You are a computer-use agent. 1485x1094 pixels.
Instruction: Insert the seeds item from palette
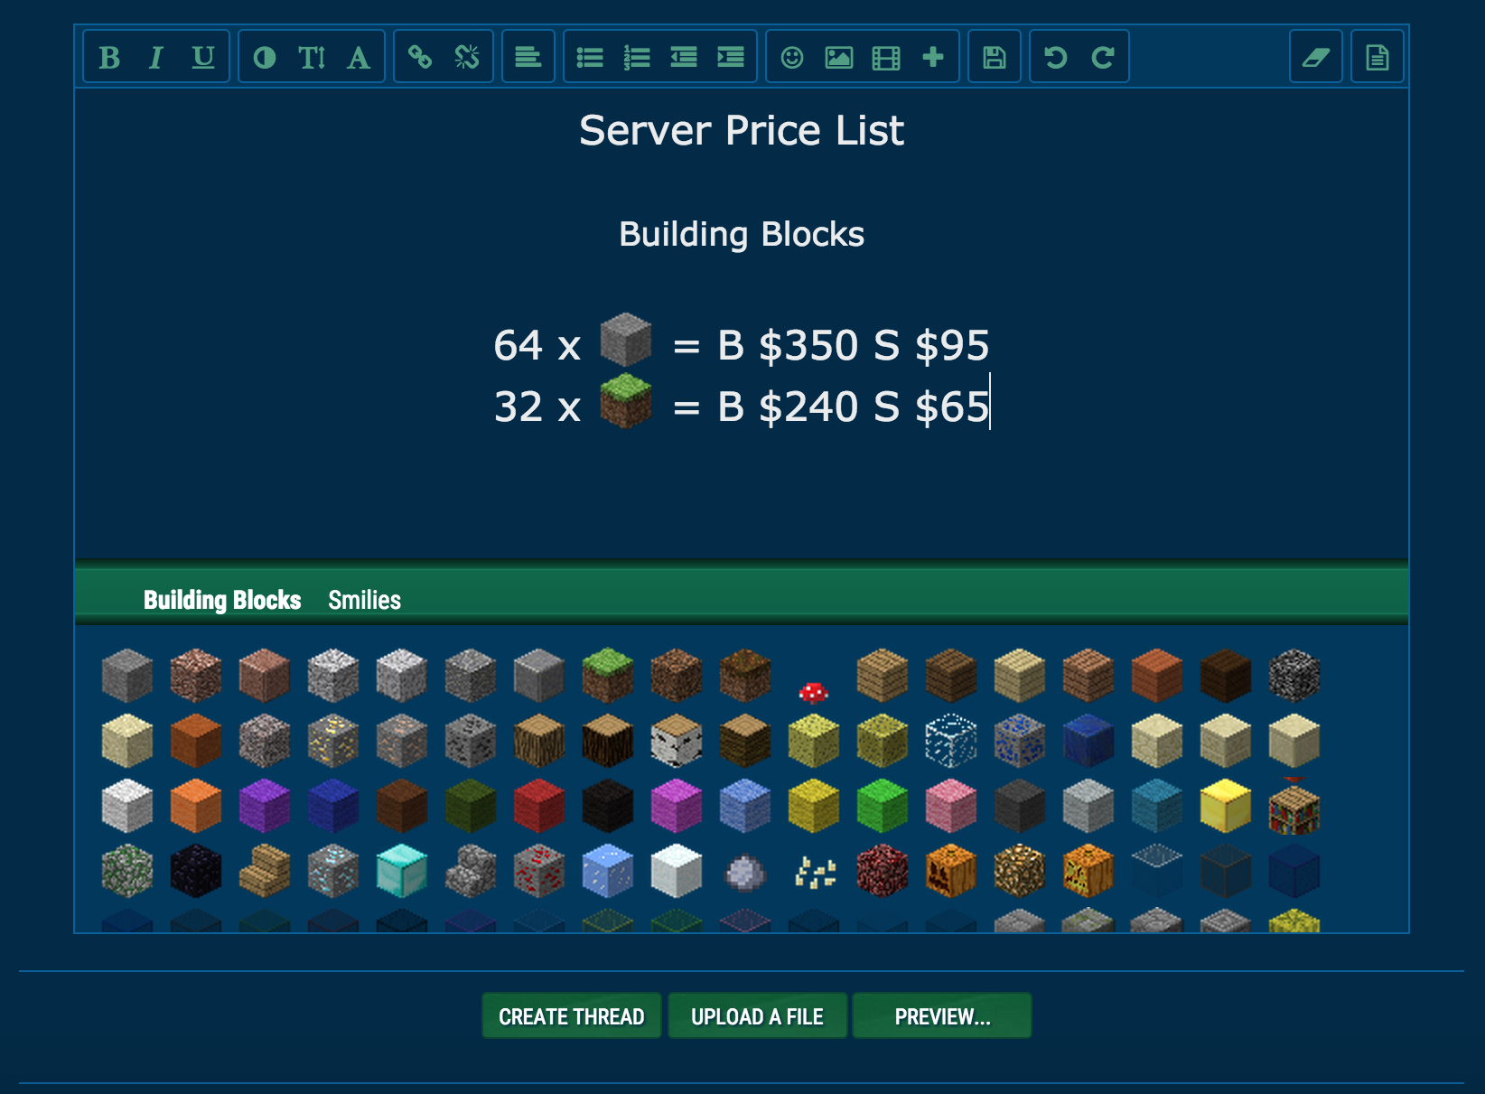coord(816,873)
